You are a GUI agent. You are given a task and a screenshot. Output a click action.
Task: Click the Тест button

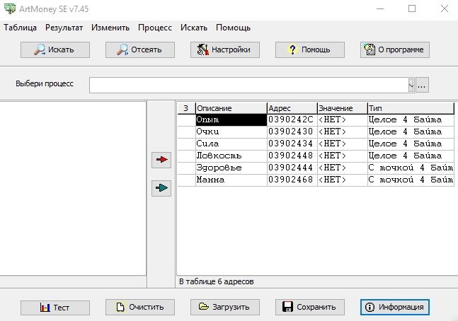55,308
